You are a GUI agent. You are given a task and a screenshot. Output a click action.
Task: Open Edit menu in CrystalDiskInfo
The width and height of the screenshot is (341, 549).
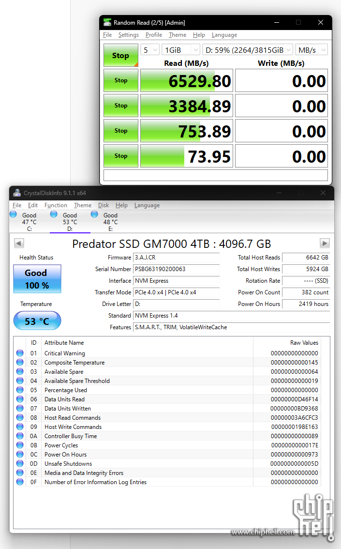coord(32,205)
